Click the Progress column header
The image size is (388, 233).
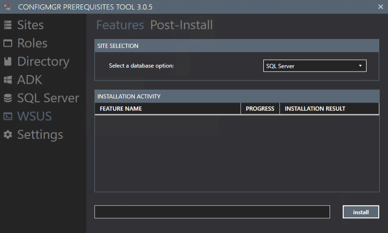(x=260, y=109)
